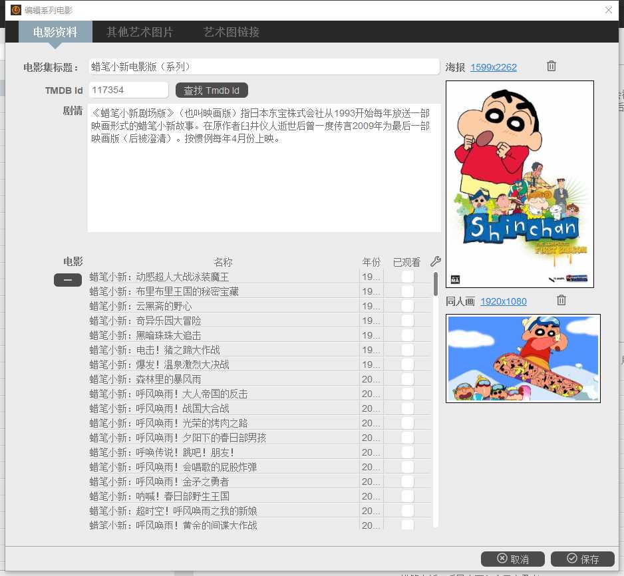Toggle watched for 爆发！温泉激烈大决战

point(408,364)
